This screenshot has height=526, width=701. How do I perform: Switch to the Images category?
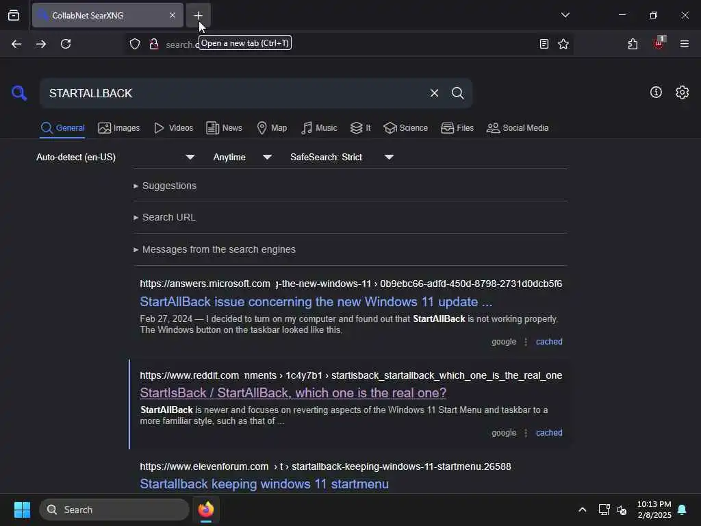coord(119,128)
